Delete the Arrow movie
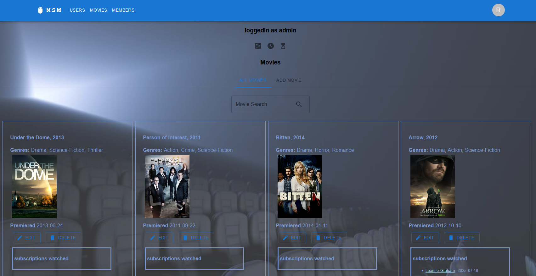Screen dimensions: 536x276 pyautogui.click(x=462, y=238)
